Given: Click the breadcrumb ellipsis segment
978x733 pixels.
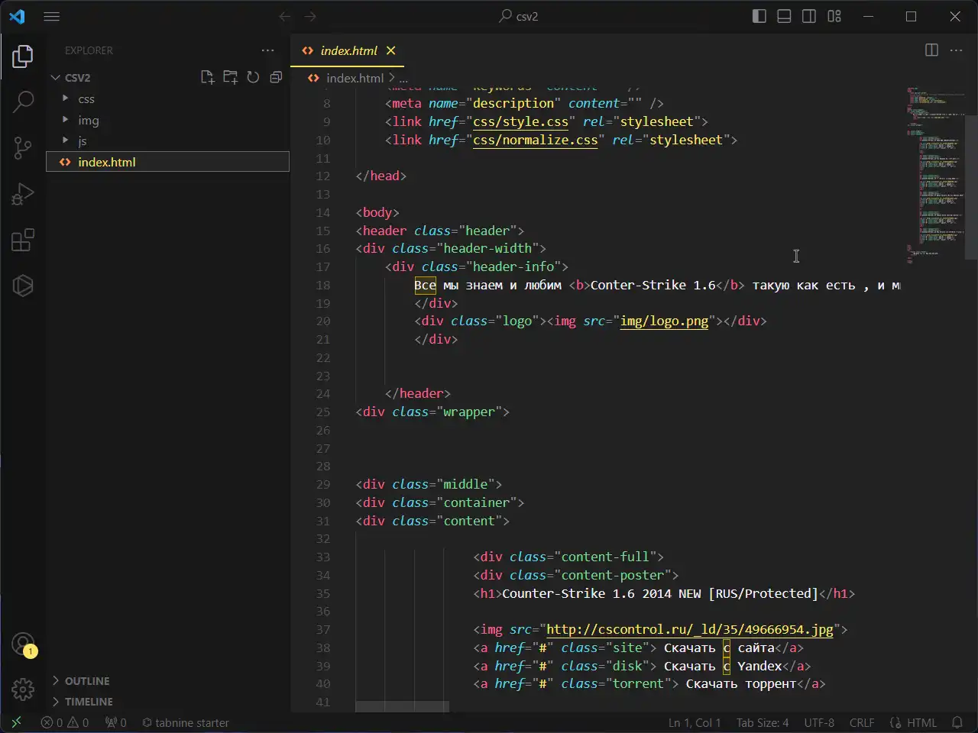Looking at the screenshot, I should [403, 78].
